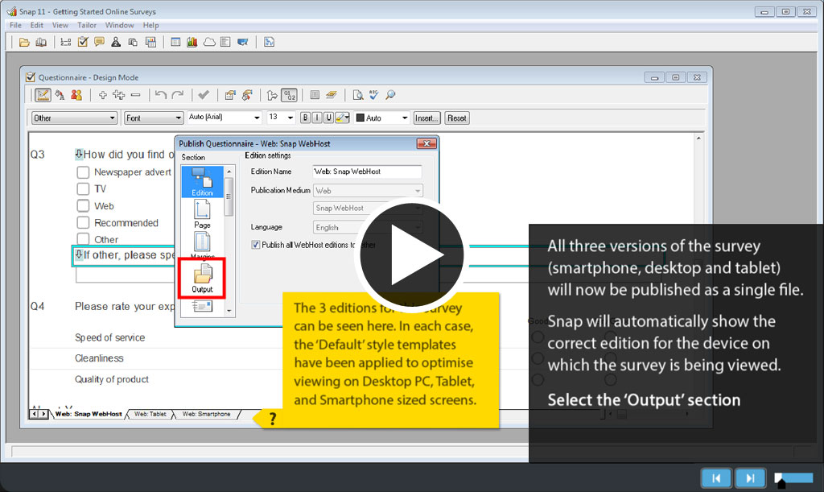Open the Snap WebHost dropdown
824x492 pixels.
tap(368, 208)
